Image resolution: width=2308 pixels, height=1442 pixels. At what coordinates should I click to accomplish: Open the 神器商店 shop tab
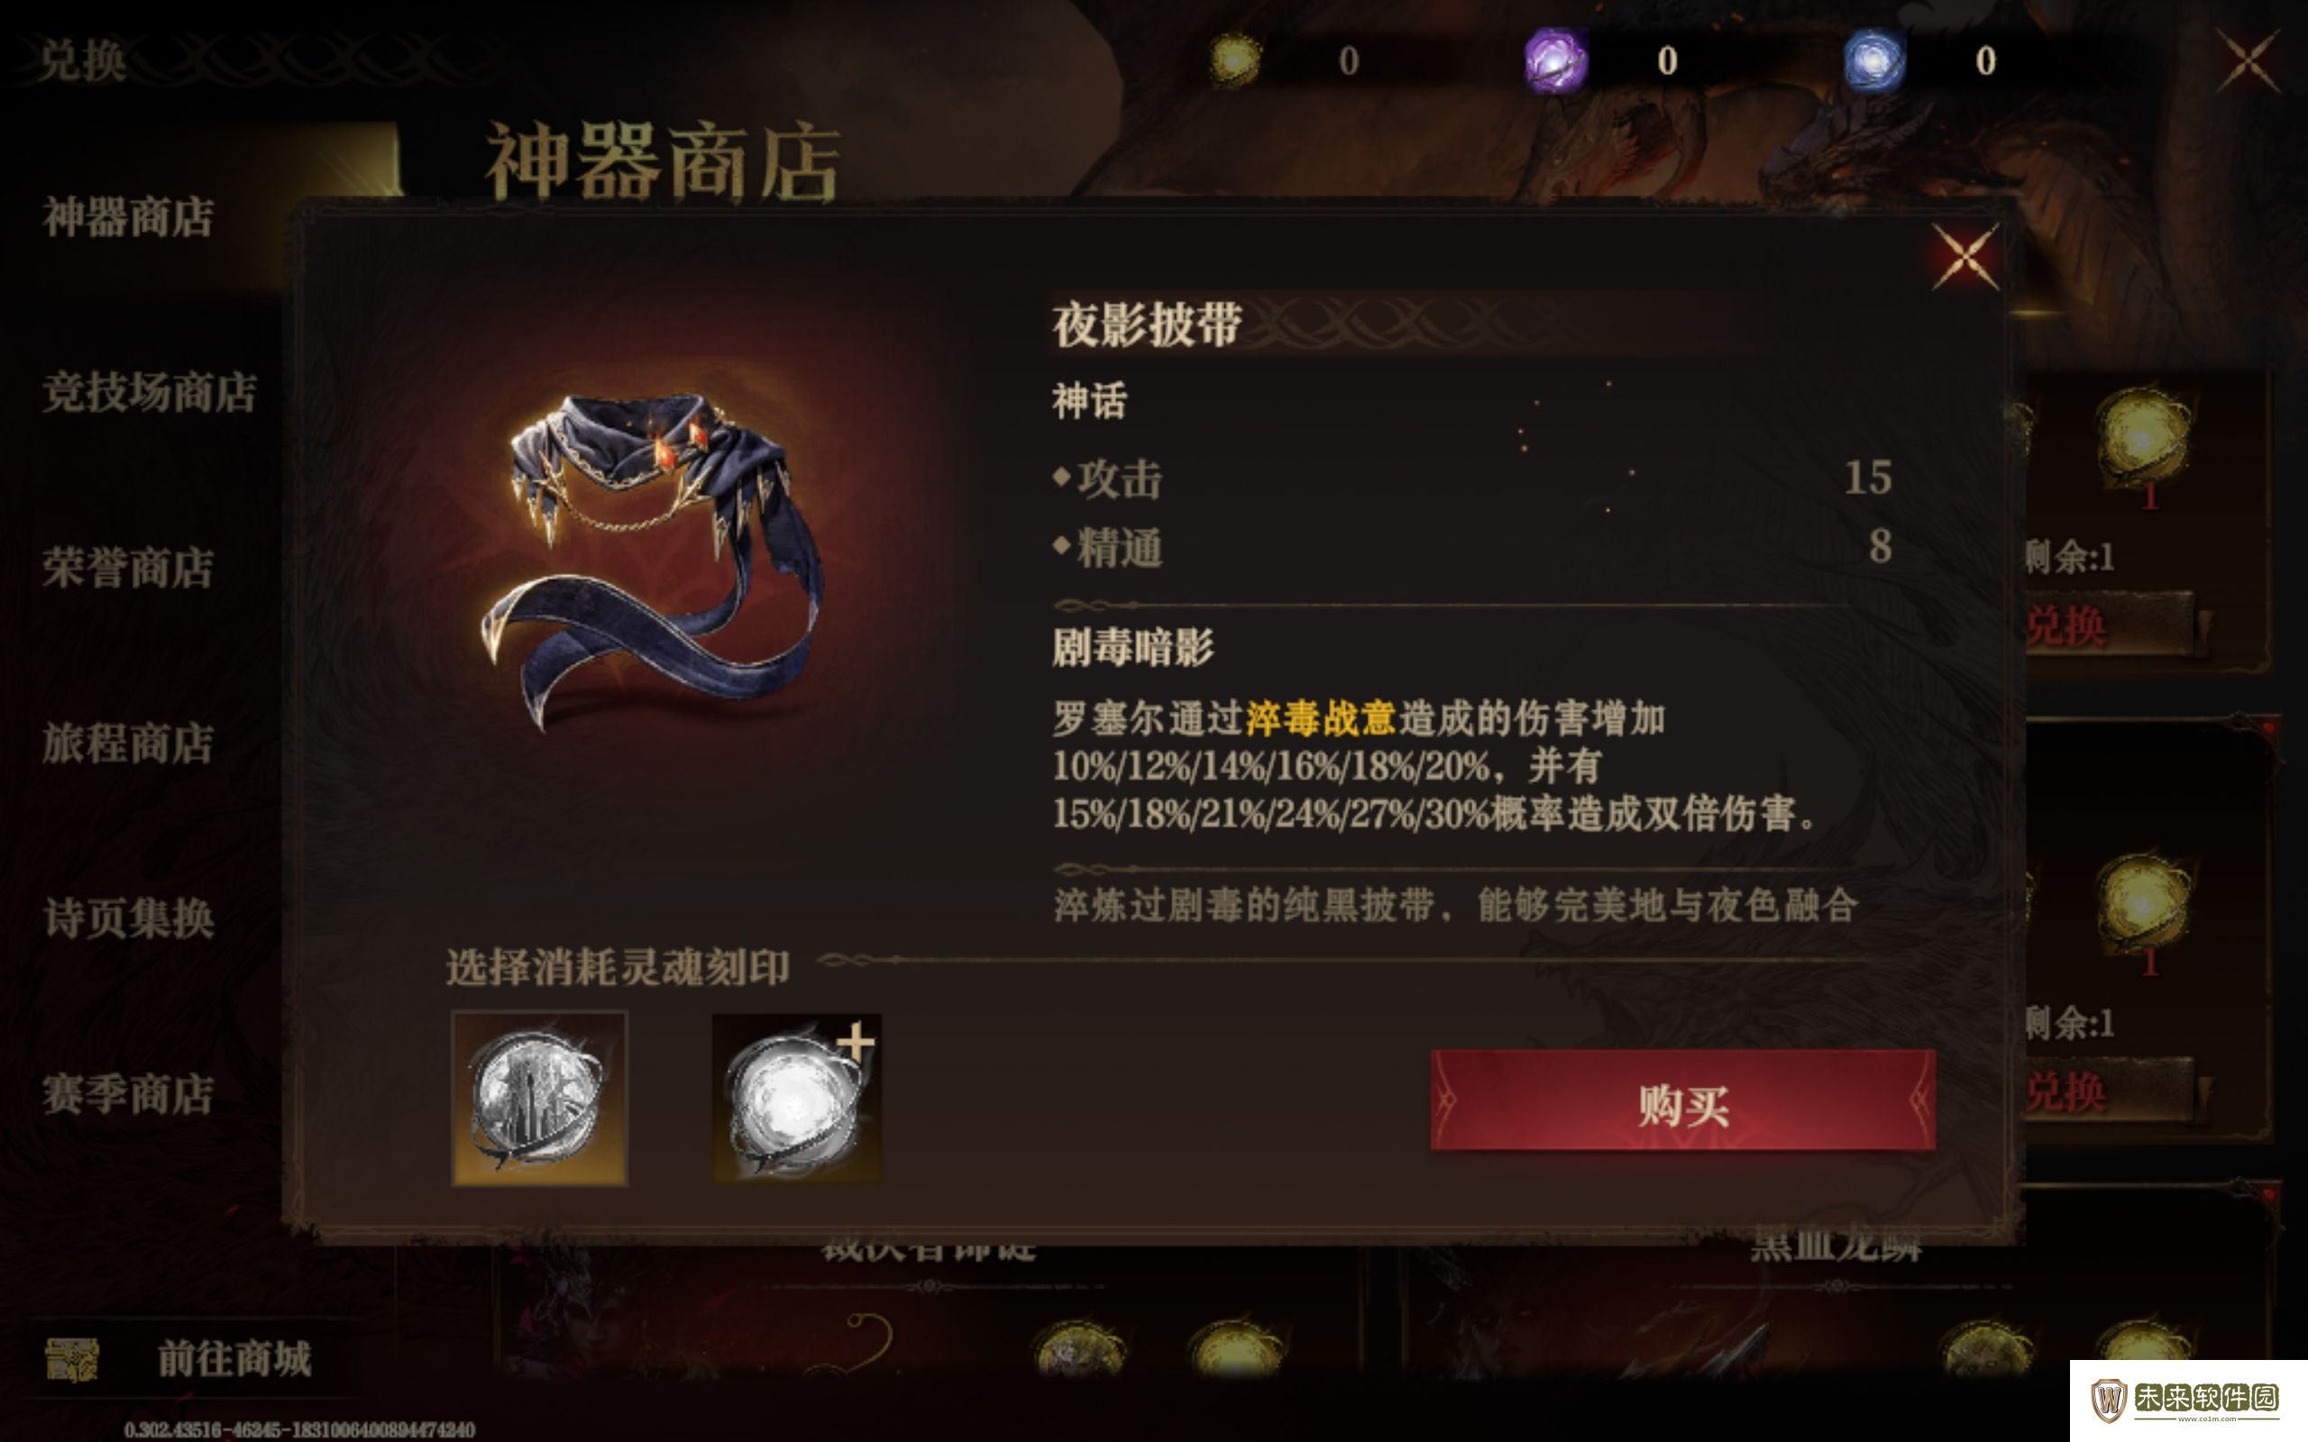pyautogui.click(x=129, y=216)
